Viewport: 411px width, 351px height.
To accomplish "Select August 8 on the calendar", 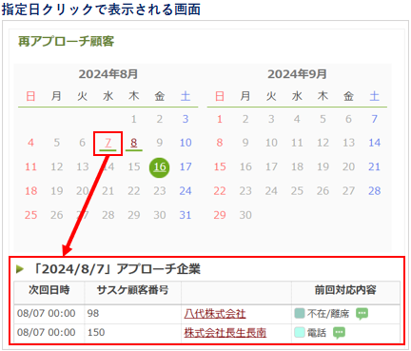I will 134,143.
